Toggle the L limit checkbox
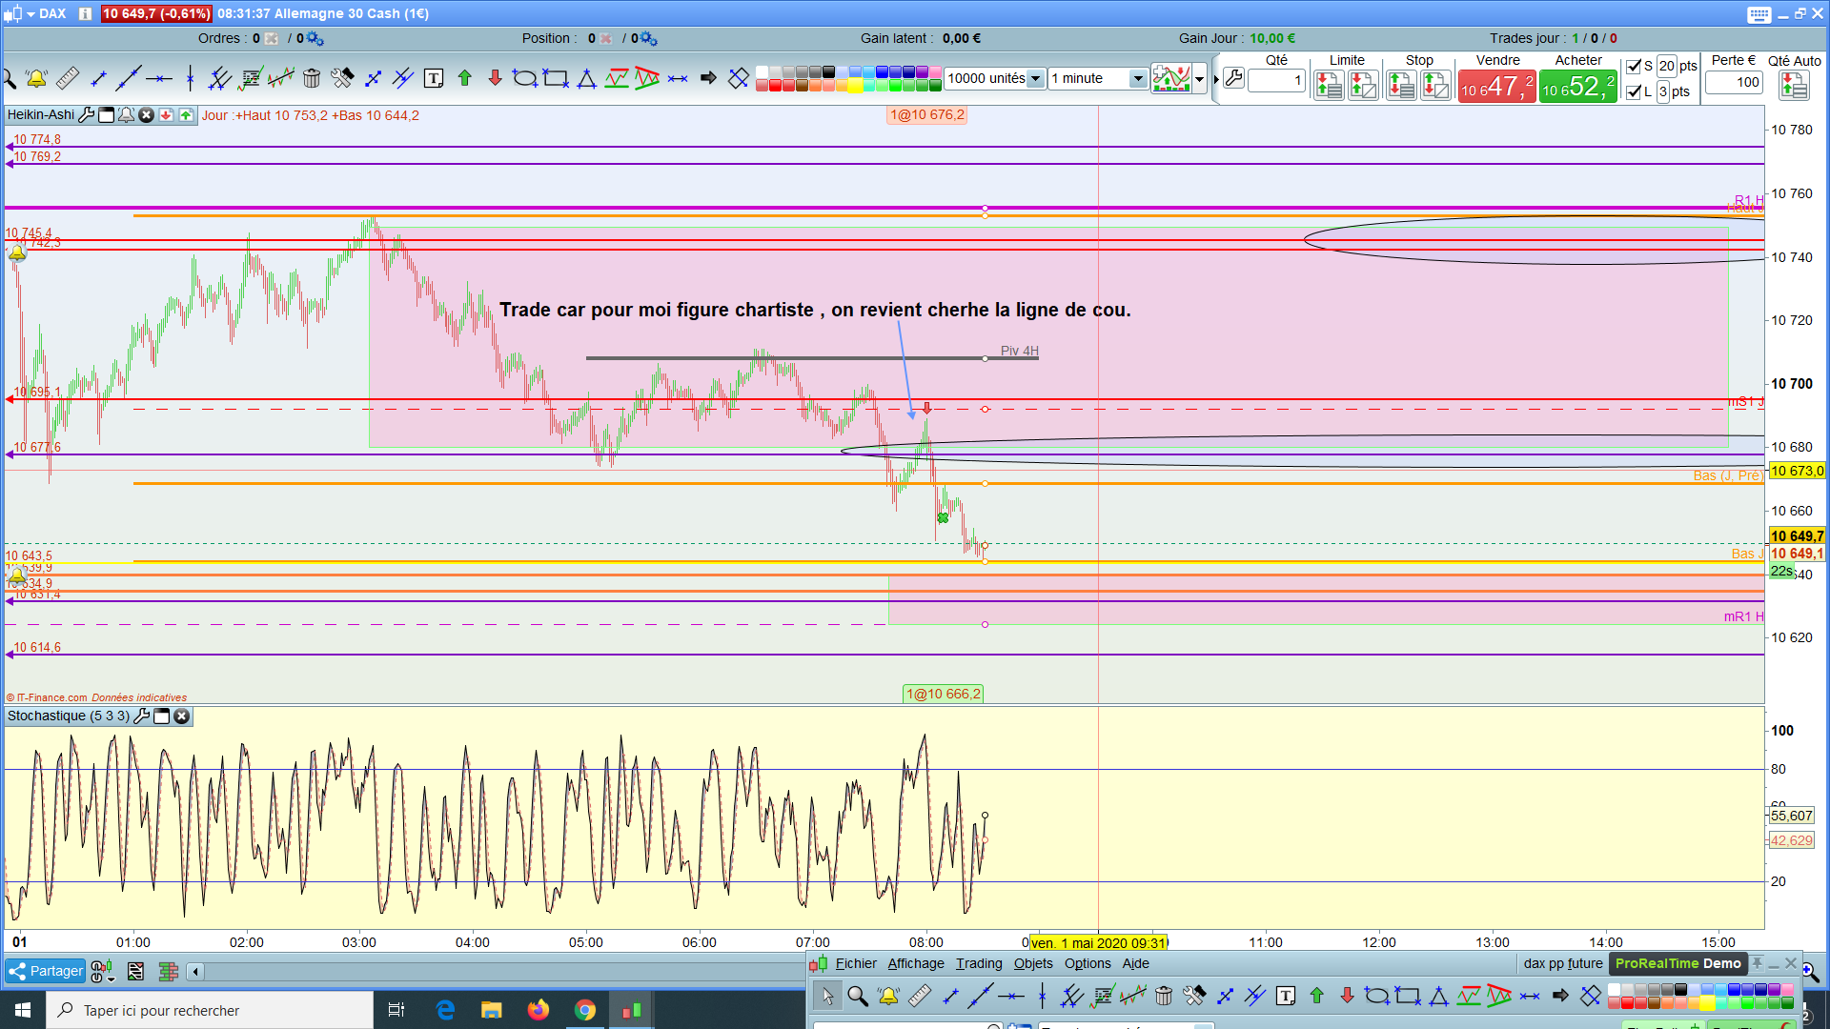The image size is (1830, 1029). pyautogui.click(x=1634, y=91)
